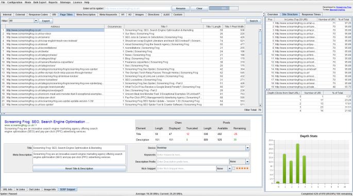Open the Licence menu

[77, 2]
